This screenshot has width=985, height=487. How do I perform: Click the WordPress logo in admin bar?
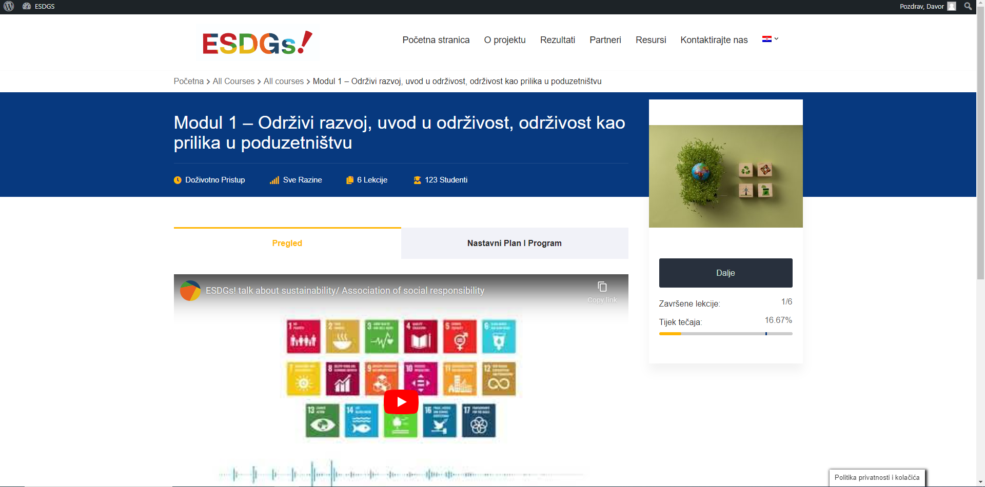point(9,6)
